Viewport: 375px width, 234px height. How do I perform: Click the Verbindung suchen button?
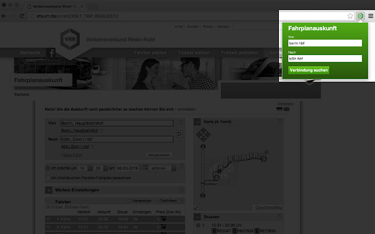point(309,70)
